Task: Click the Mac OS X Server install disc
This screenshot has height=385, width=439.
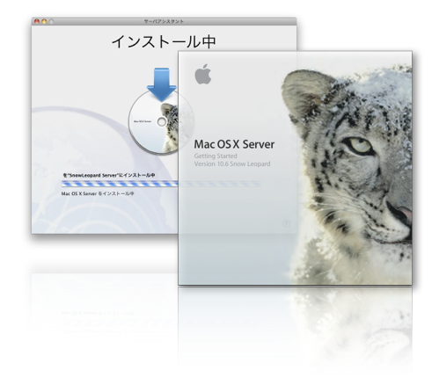Action: tap(161, 121)
